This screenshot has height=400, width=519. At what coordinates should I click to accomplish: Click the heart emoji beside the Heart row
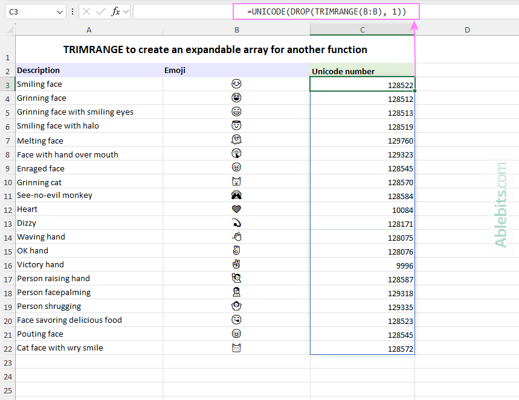click(236, 209)
